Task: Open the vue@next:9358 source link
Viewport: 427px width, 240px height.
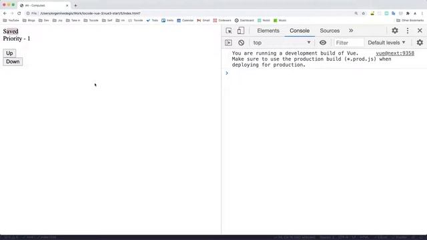Action: click(x=395, y=53)
